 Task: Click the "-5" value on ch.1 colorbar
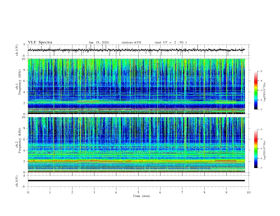point(261,90)
